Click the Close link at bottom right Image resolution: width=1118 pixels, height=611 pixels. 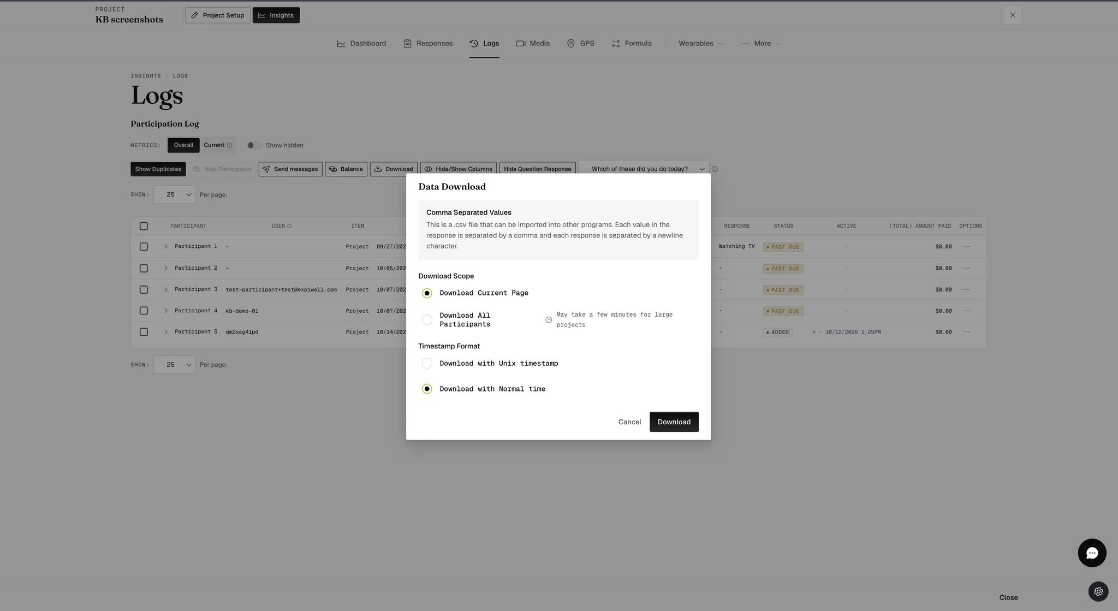click(1008, 597)
